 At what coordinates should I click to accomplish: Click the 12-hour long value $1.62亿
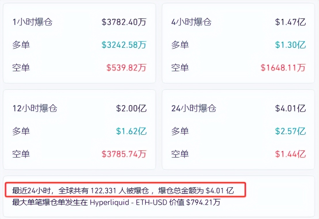point(131,131)
